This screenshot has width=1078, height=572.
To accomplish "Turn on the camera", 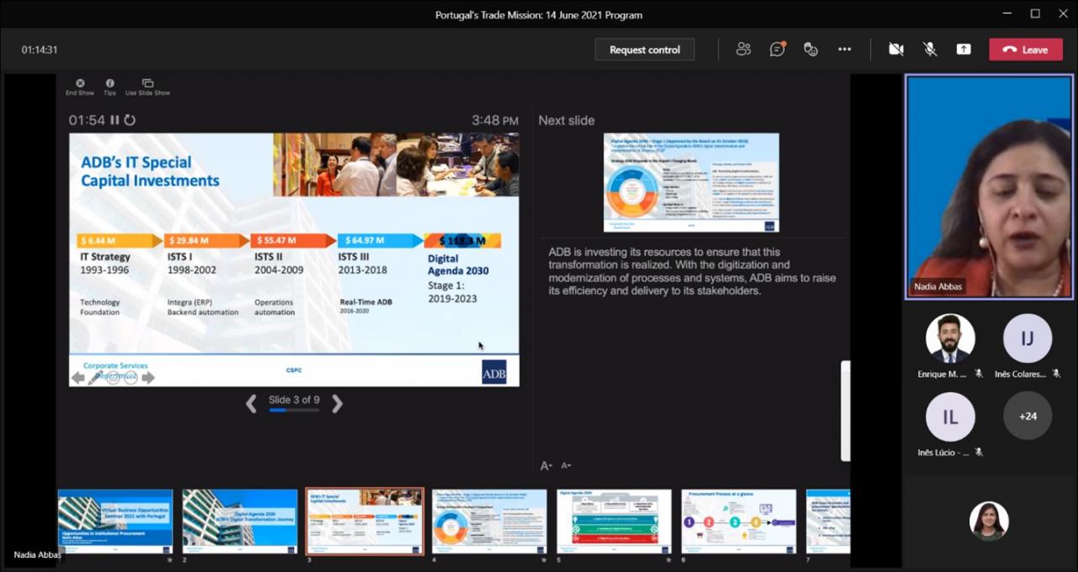I will (x=896, y=50).
